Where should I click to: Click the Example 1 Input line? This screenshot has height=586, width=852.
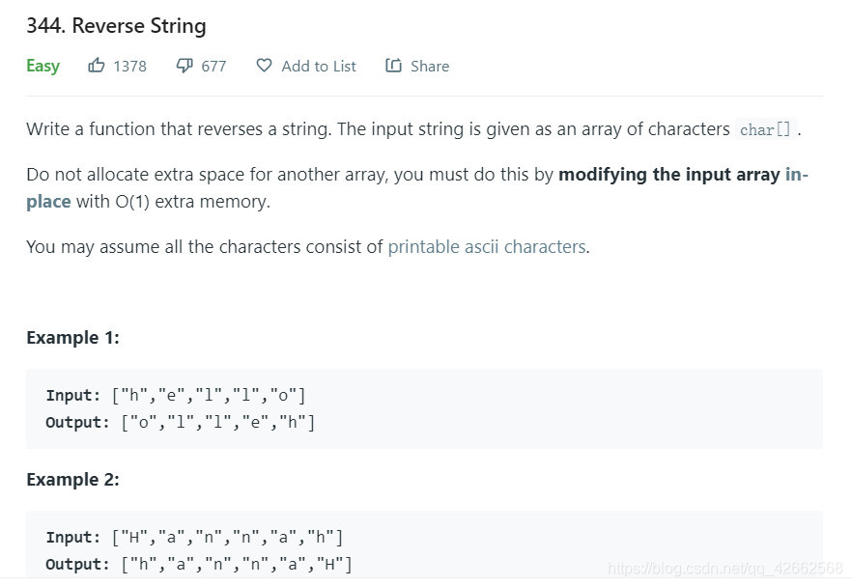175,395
